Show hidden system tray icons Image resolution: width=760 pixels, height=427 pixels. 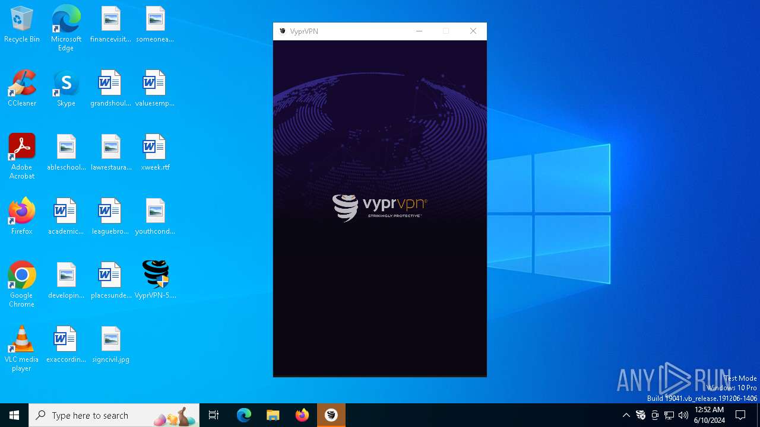(626, 415)
